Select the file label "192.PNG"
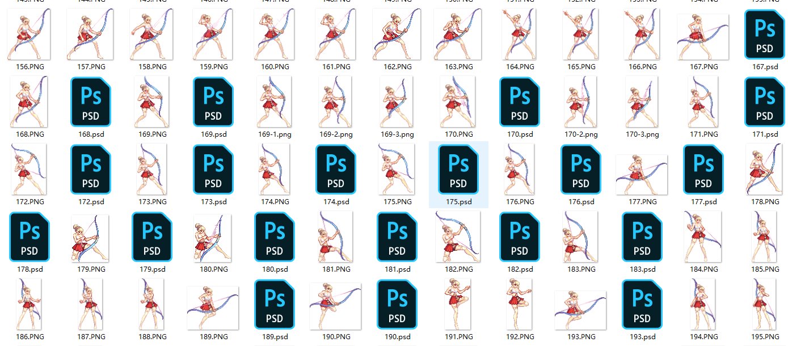Screen dimensions: 788x346 (520, 336)
